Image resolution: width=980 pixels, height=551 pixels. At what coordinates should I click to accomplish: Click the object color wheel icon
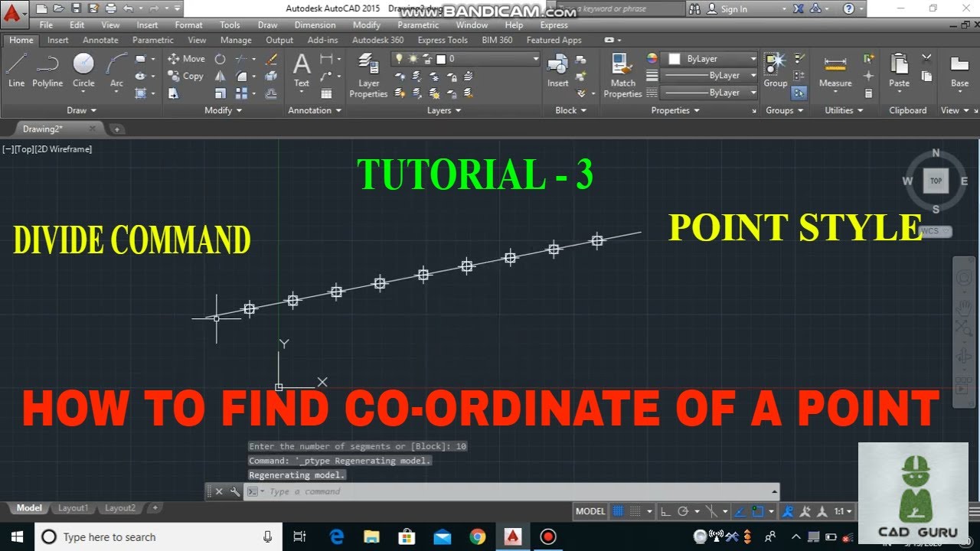click(652, 59)
